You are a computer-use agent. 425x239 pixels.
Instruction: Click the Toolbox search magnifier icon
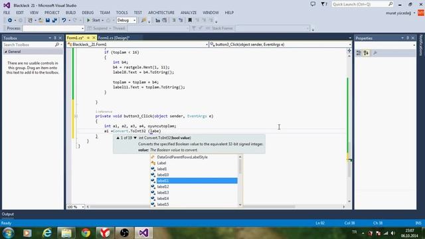point(57,44)
